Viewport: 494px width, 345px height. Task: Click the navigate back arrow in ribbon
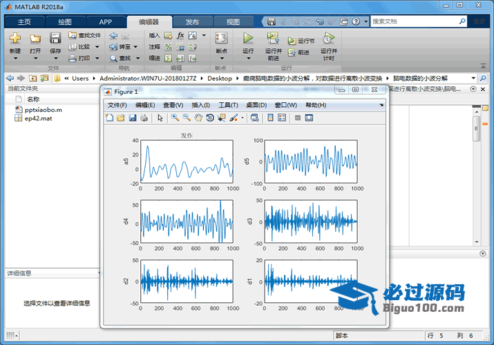113,36
